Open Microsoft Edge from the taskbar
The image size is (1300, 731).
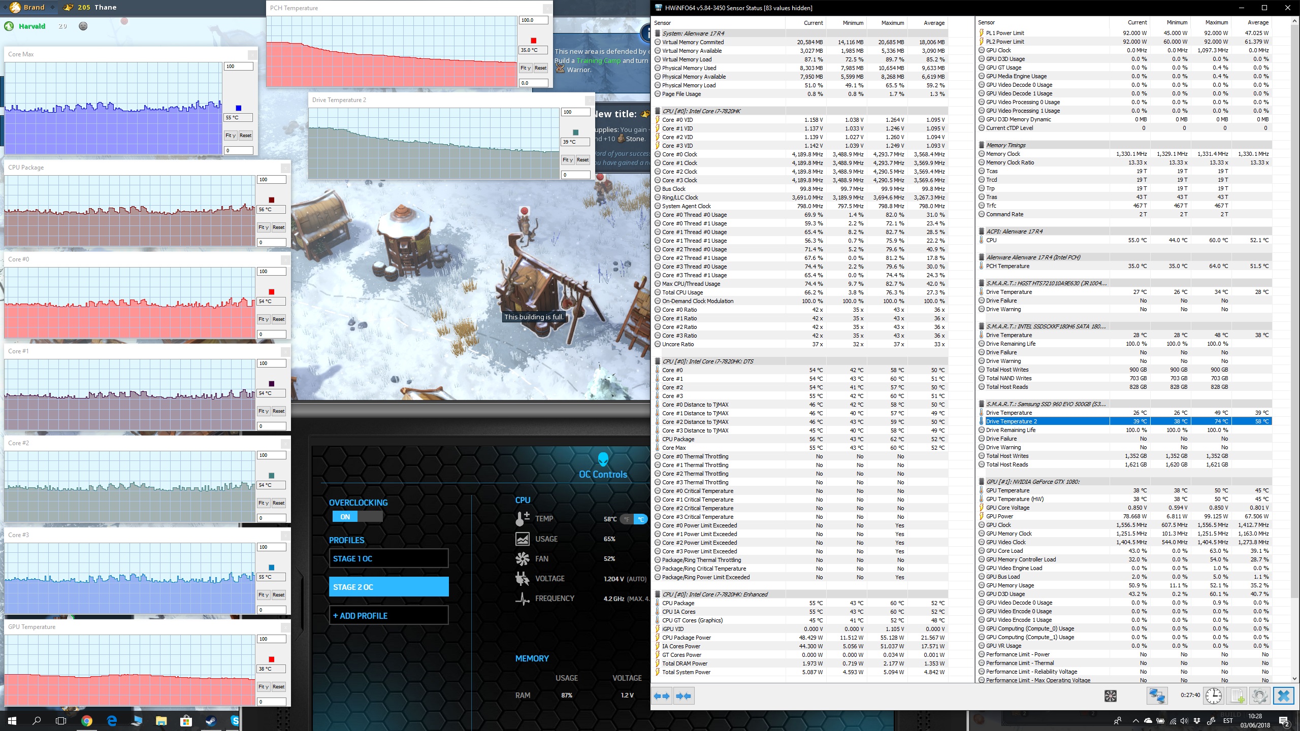pyautogui.click(x=112, y=720)
